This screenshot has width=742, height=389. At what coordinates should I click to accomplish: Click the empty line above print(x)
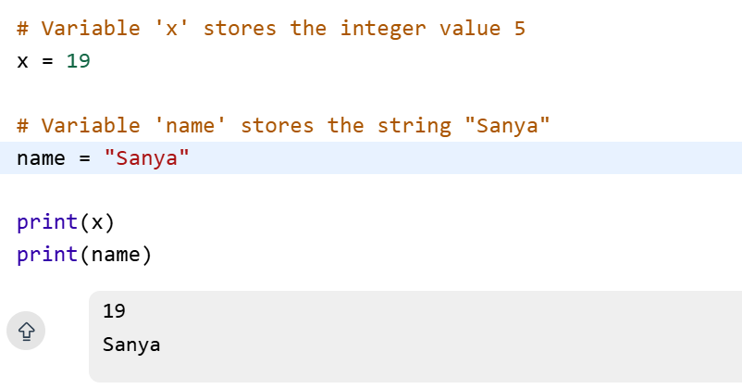click(278, 191)
